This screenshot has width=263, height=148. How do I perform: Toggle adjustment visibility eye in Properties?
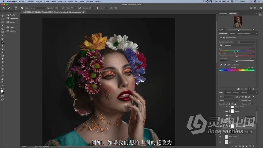pos(250,89)
